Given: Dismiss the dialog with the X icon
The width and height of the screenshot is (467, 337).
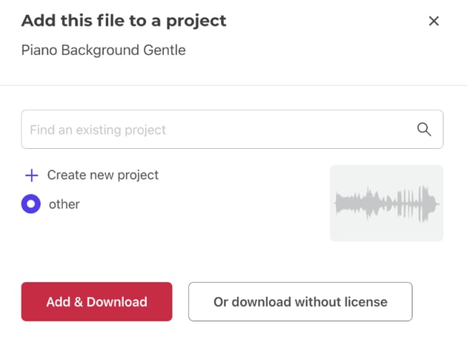Looking at the screenshot, I should click(x=434, y=21).
